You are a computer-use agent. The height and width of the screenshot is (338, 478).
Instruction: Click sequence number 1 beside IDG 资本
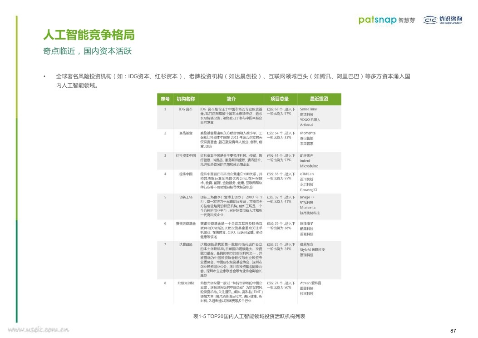165,109
